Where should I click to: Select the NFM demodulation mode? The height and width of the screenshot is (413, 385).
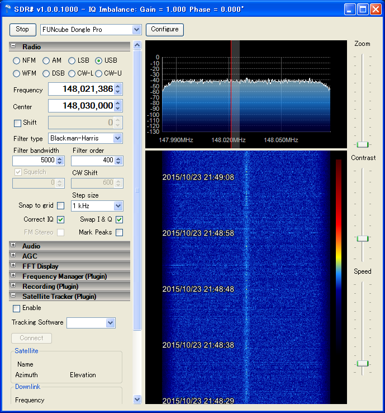[17, 60]
